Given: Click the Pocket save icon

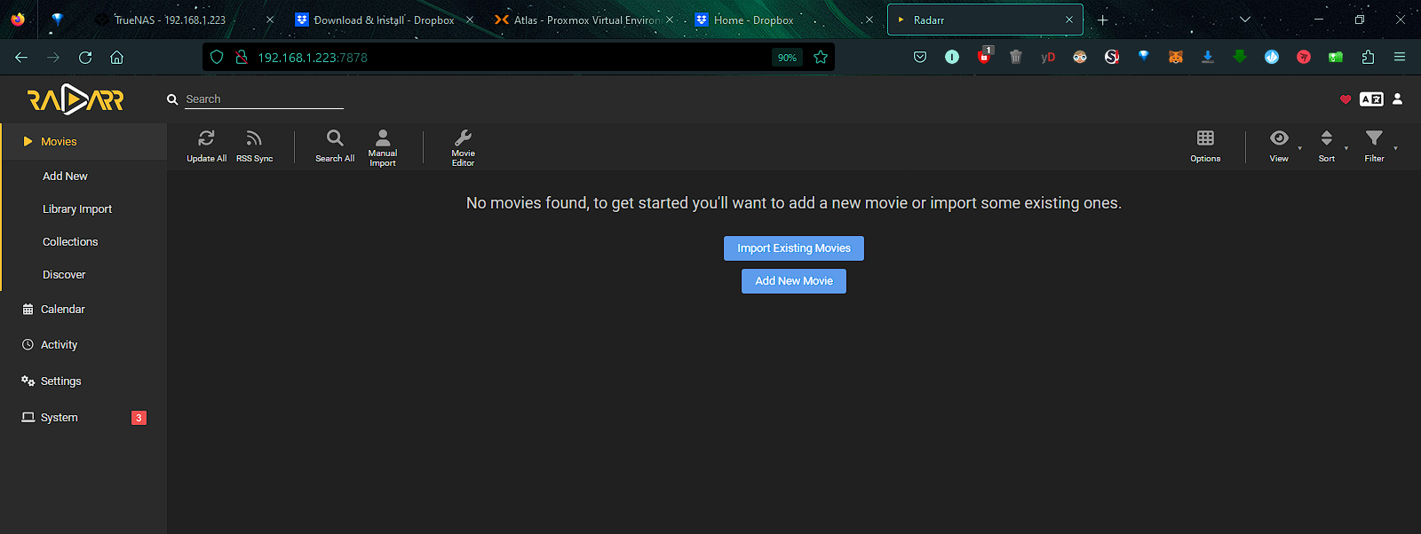Looking at the screenshot, I should click(920, 57).
